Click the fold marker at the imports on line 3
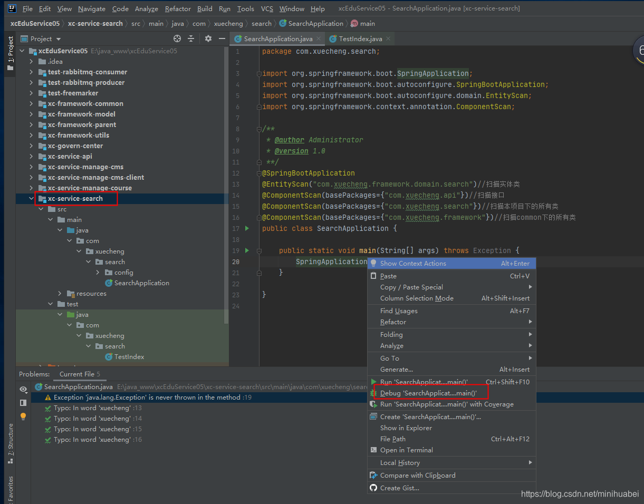644x504 pixels. (258, 73)
